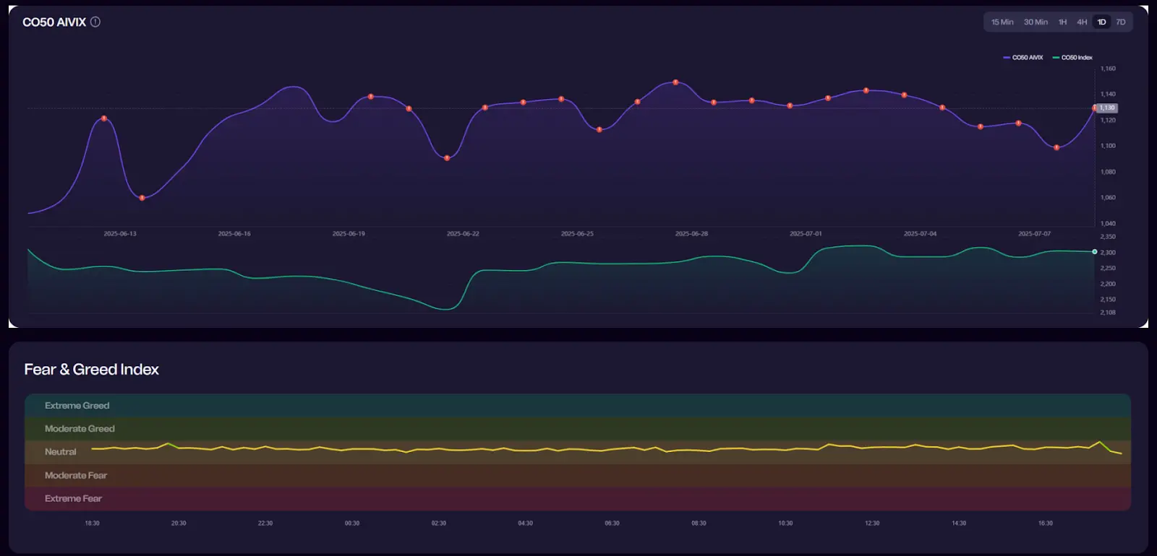Screen dimensions: 1157x556
Task: Set the chart interval to 4H
Action: (1082, 22)
